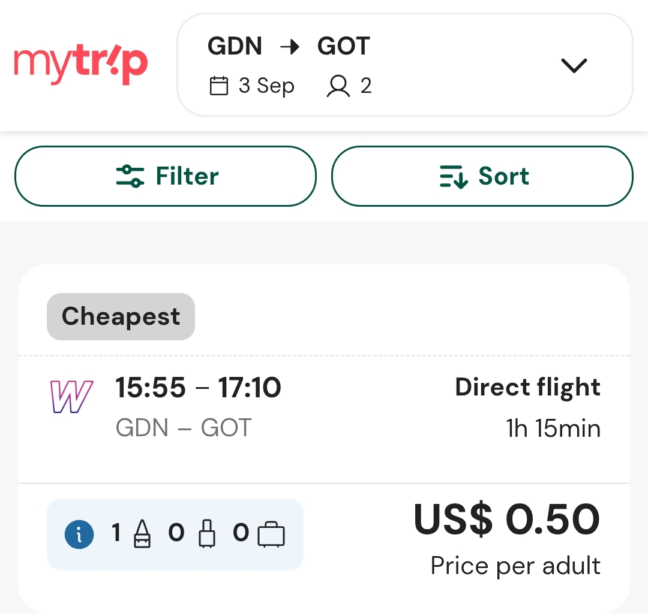
Task: Click the US$ 0.50 price
Action: (x=506, y=519)
